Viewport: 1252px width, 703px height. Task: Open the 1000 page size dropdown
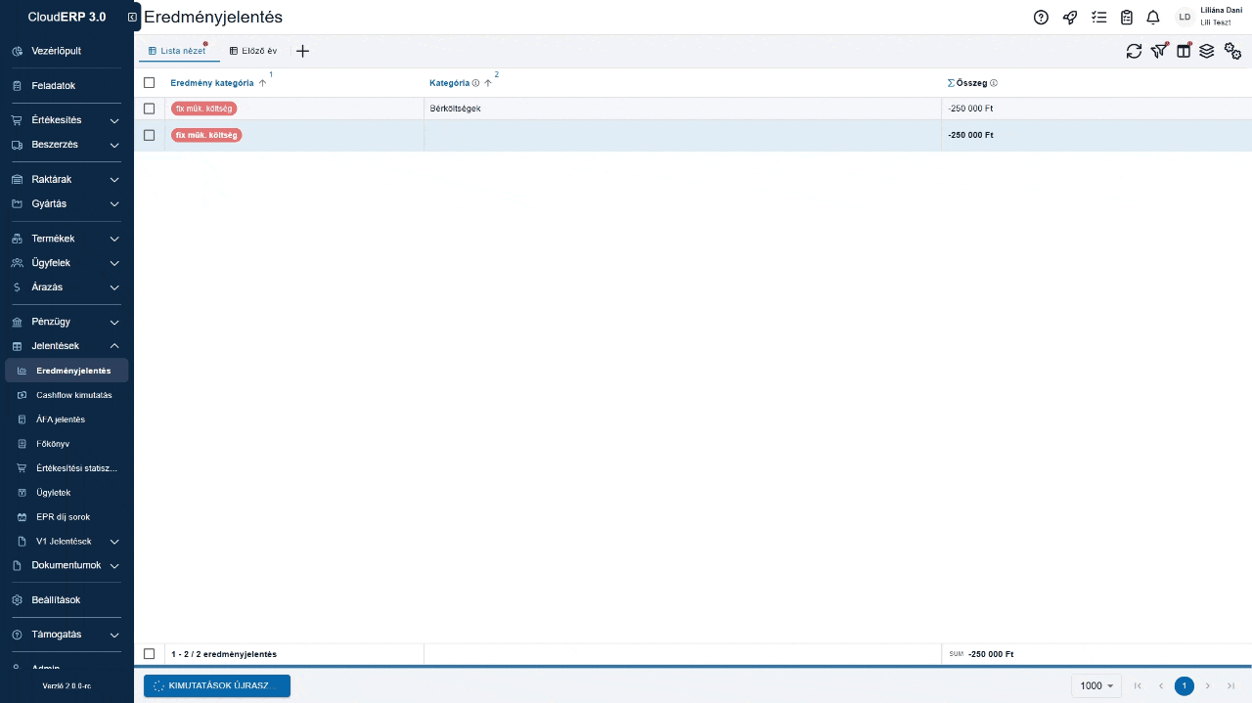click(x=1095, y=685)
